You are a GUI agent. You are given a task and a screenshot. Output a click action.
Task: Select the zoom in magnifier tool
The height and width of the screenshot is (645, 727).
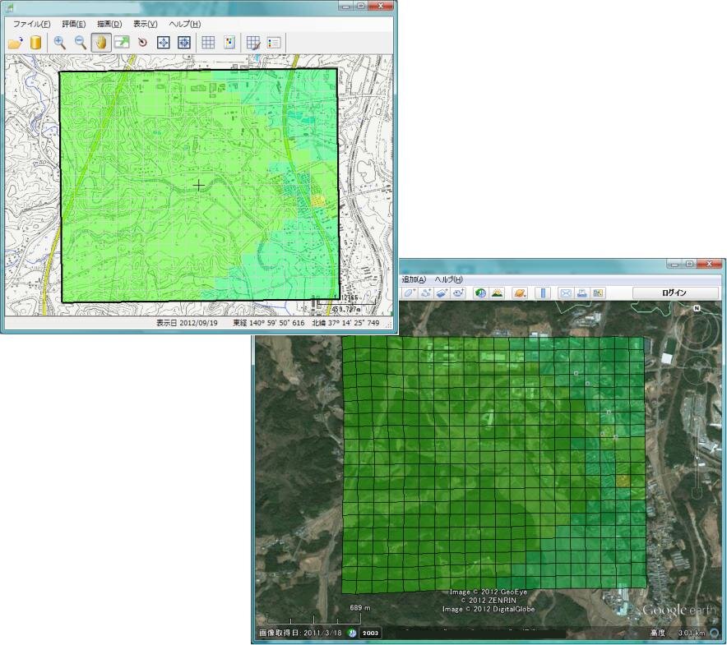[x=60, y=43]
